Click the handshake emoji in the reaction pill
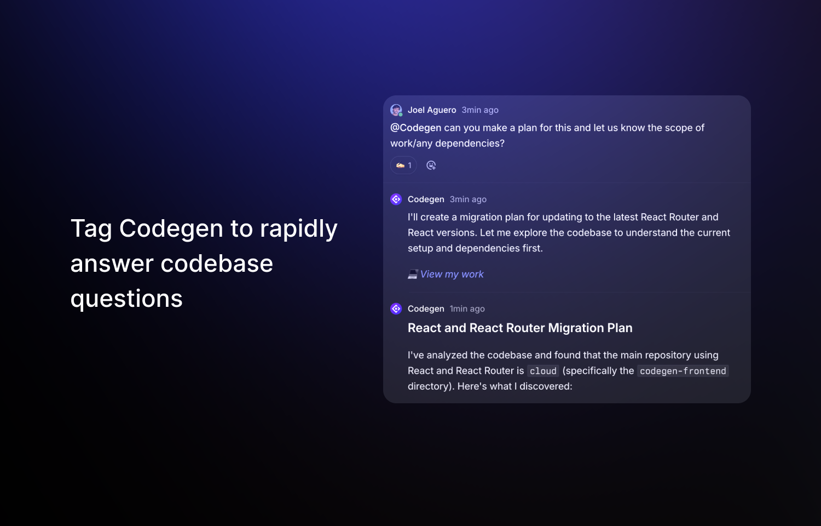This screenshot has width=821, height=526. click(x=399, y=165)
